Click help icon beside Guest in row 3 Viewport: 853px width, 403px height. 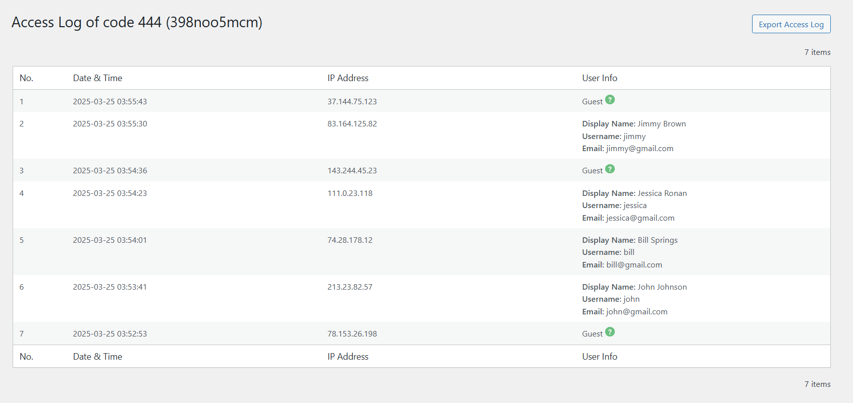[x=610, y=169]
